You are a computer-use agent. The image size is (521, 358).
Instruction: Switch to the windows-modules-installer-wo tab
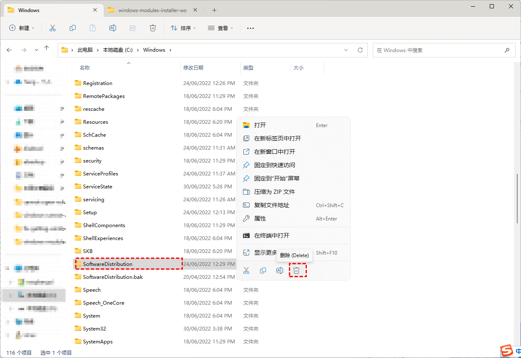(x=152, y=10)
